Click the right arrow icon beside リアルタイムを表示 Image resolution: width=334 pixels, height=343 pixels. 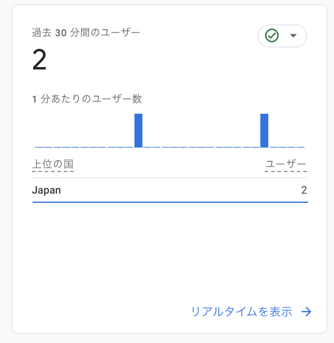click(306, 312)
